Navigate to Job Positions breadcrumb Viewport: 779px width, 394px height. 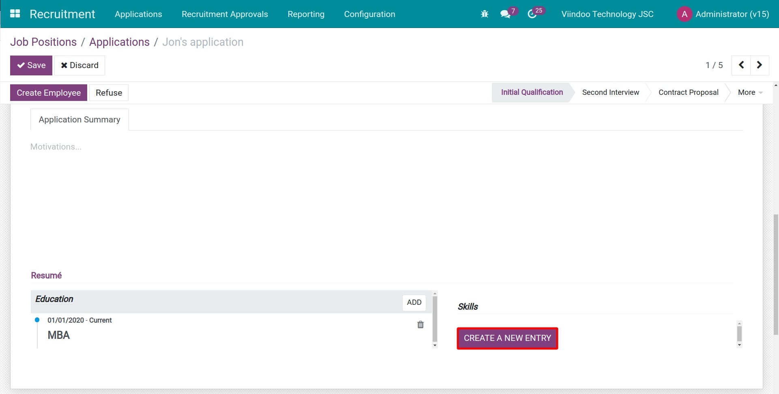pyautogui.click(x=43, y=42)
